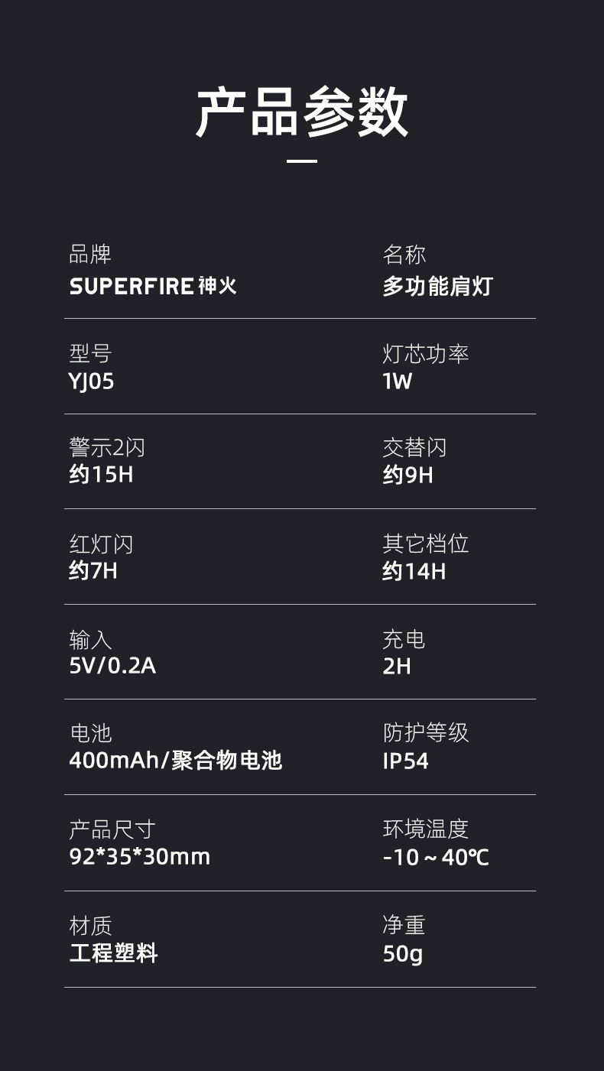Click the 5V/0.2A input value

coord(112,666)
